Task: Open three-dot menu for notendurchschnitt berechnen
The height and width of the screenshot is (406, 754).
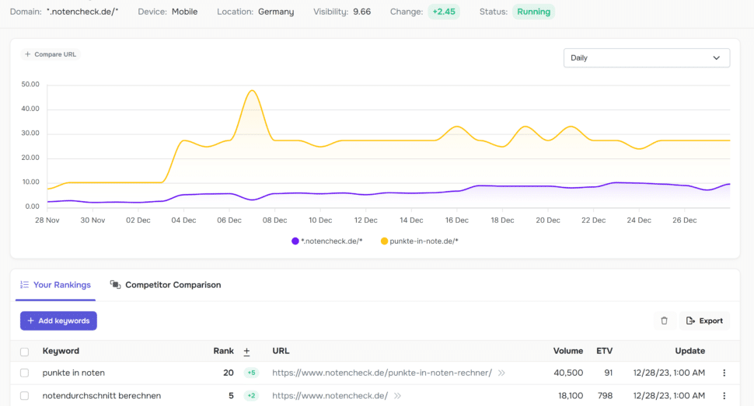Action: coord(724,396)
